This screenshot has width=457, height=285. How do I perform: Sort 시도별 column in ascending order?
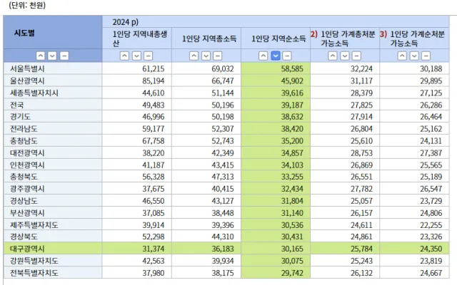coord(41,56)
